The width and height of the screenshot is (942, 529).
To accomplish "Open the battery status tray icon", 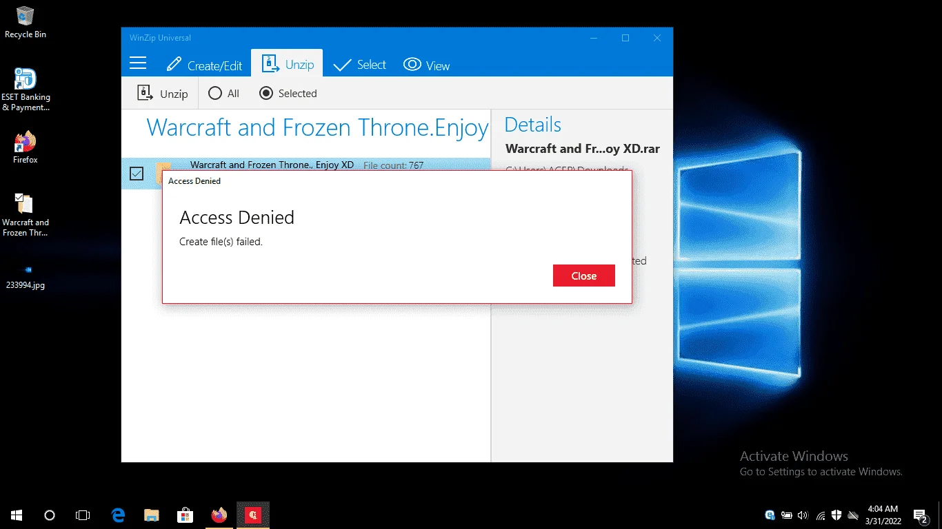I will [x=787, y=515].
